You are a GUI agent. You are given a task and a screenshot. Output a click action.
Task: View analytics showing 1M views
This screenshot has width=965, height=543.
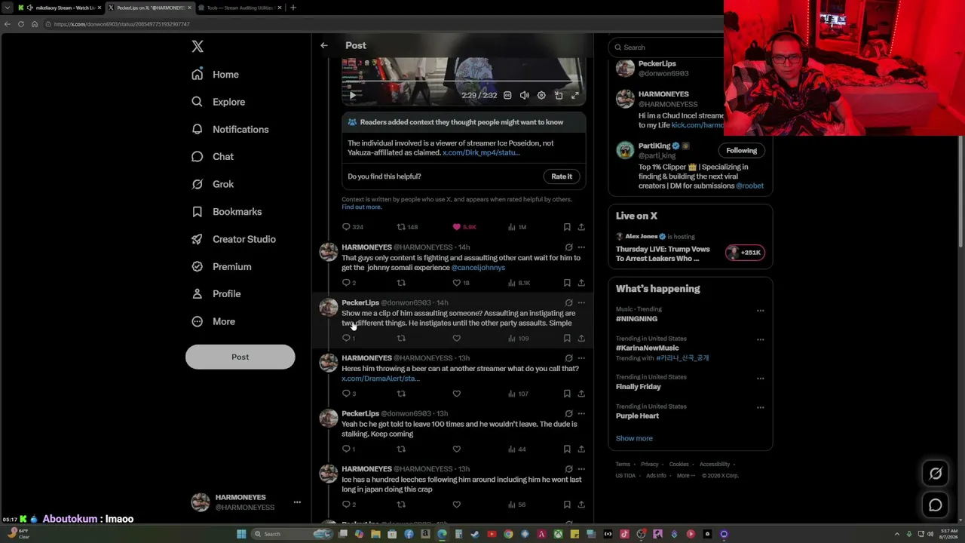click(517, 227)
